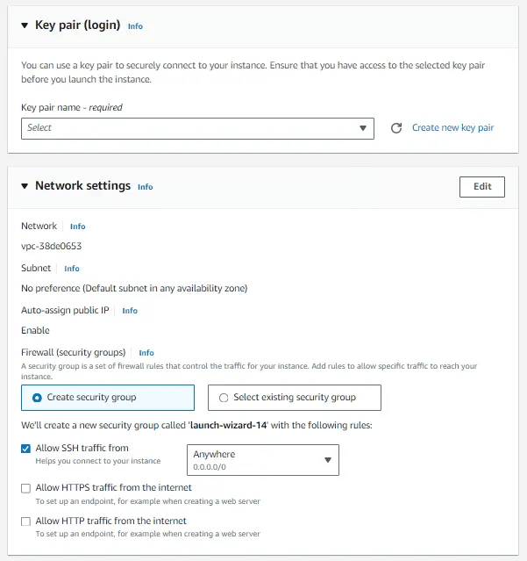Open Info link beside Network settings heading

[146, 187]
